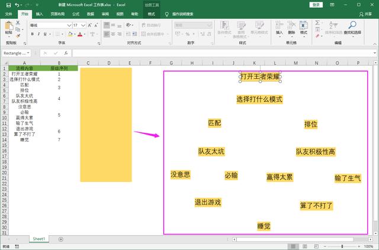Switch to Normal view in status bar
379x250 pixels.
point(293,246)
